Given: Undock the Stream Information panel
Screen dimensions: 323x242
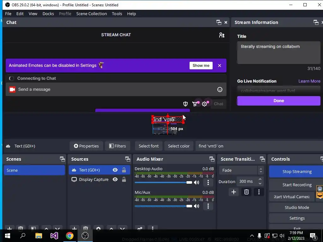Looking at the screenshot, I should point(316,22).
